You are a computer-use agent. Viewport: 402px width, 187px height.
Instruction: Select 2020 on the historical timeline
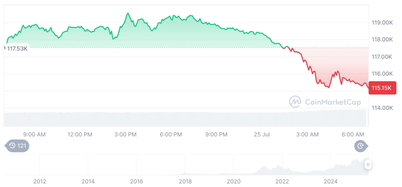pyautogui.click(x=233, y=181)
